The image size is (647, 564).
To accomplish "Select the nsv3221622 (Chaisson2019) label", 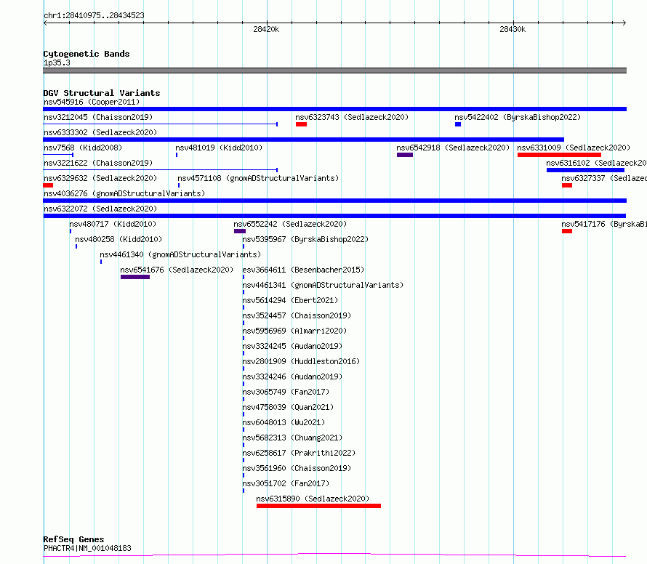I will [98, 163].
